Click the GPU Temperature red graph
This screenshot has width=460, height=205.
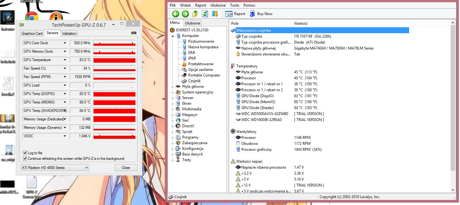coord(114,60)
